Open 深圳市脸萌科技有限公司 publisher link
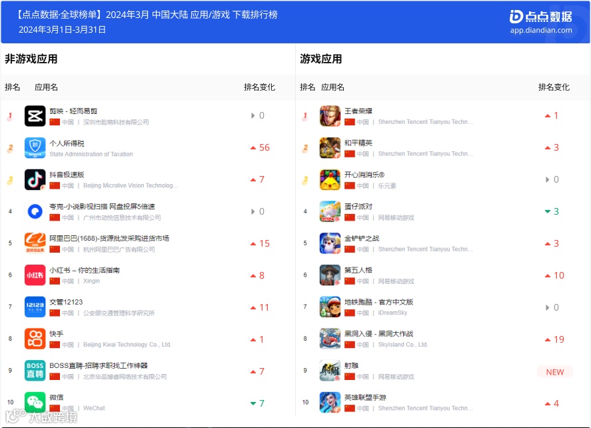This screenshot has height=428, width=591. (x=116, y=122)
